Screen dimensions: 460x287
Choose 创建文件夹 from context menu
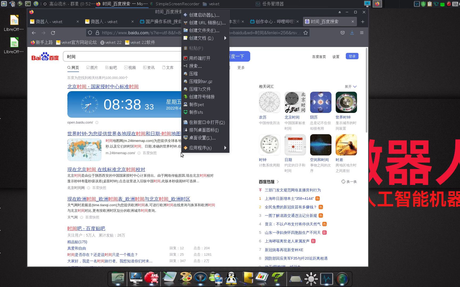[205, 31]
